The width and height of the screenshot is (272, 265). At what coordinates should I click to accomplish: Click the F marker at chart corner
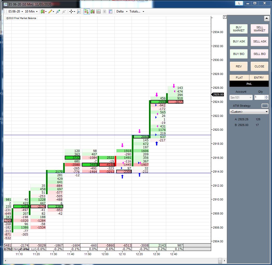225,17
